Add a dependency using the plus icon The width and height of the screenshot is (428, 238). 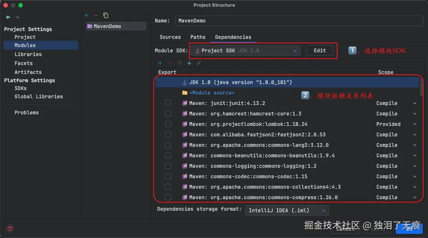click(160, 63)
